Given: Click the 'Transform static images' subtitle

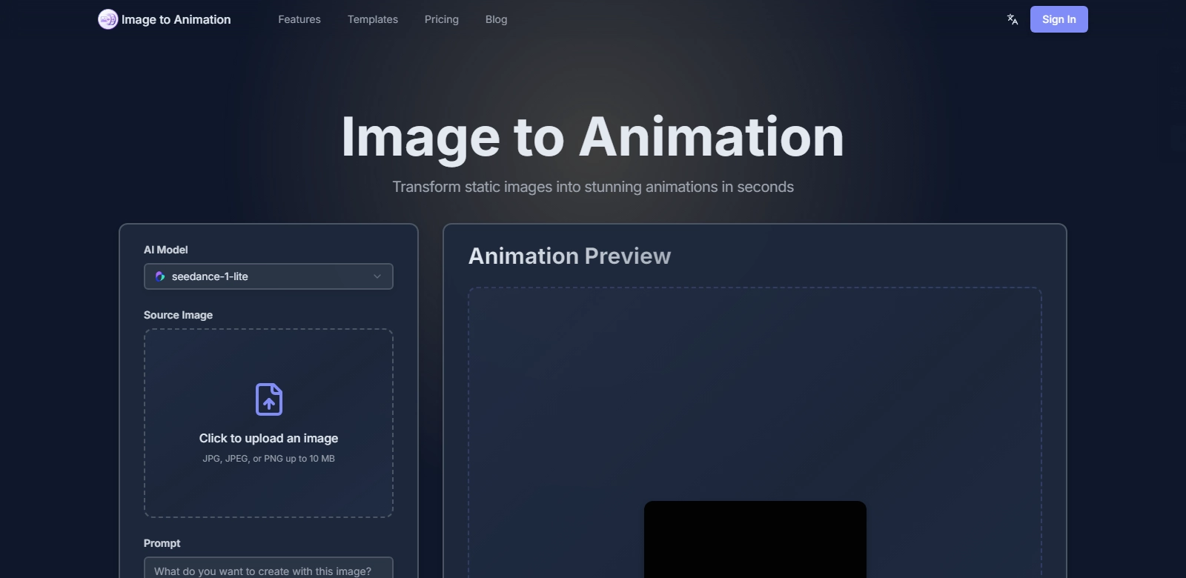Looking at the screenshot, I should (593, 187).
